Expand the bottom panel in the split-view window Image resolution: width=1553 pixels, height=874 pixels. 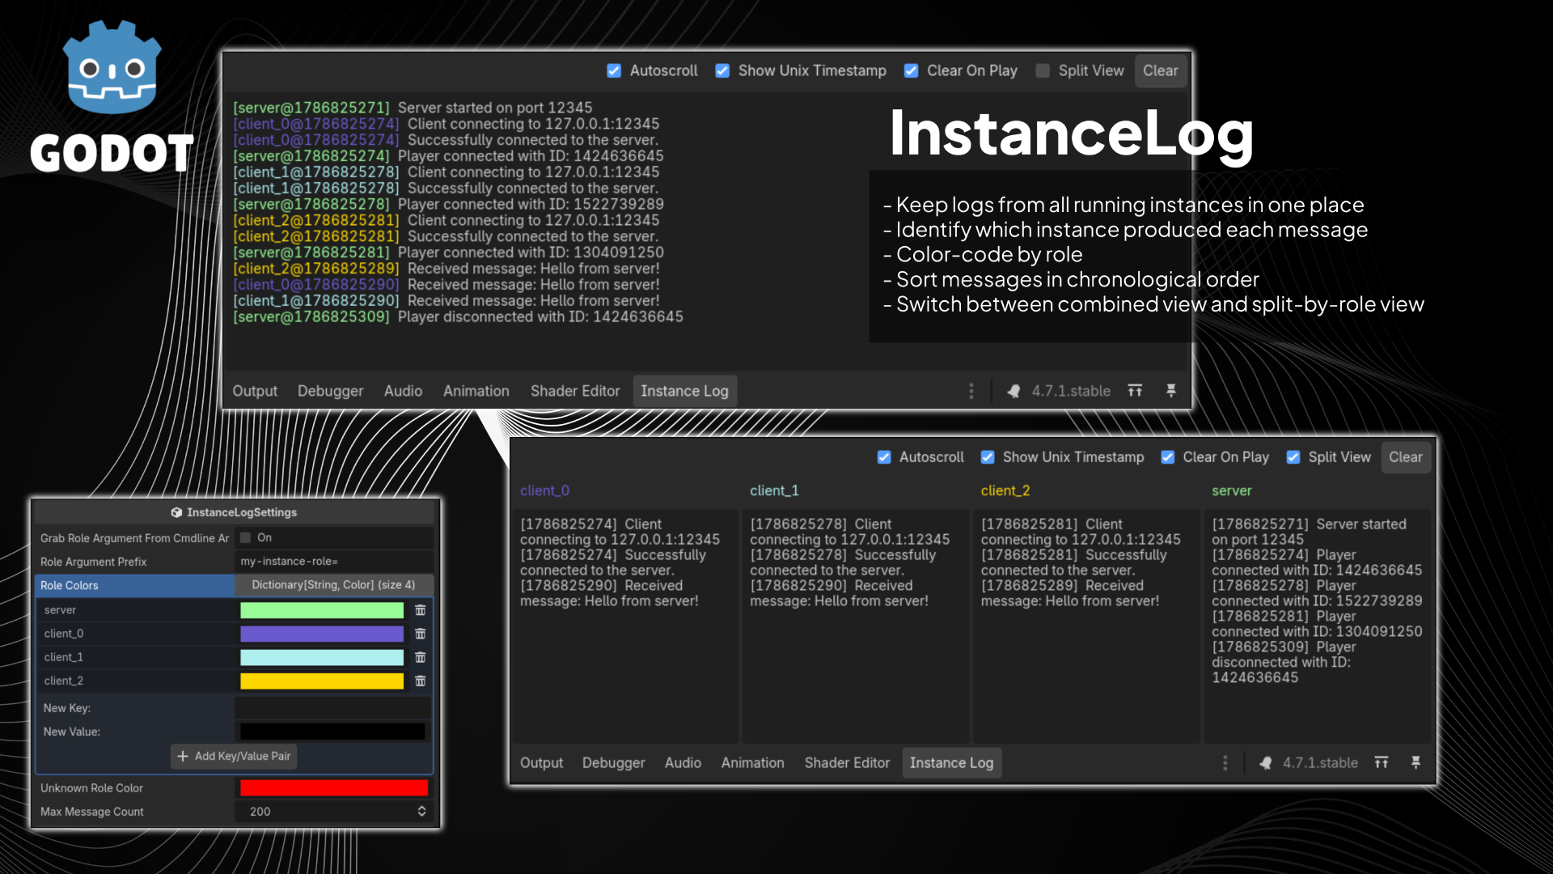click(1382, 762)
